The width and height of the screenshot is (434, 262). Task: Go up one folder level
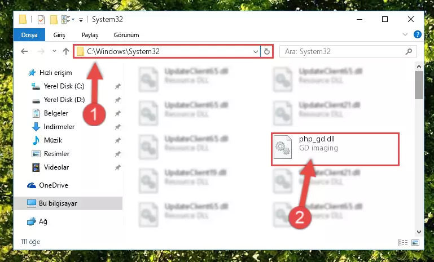point(66,51)
